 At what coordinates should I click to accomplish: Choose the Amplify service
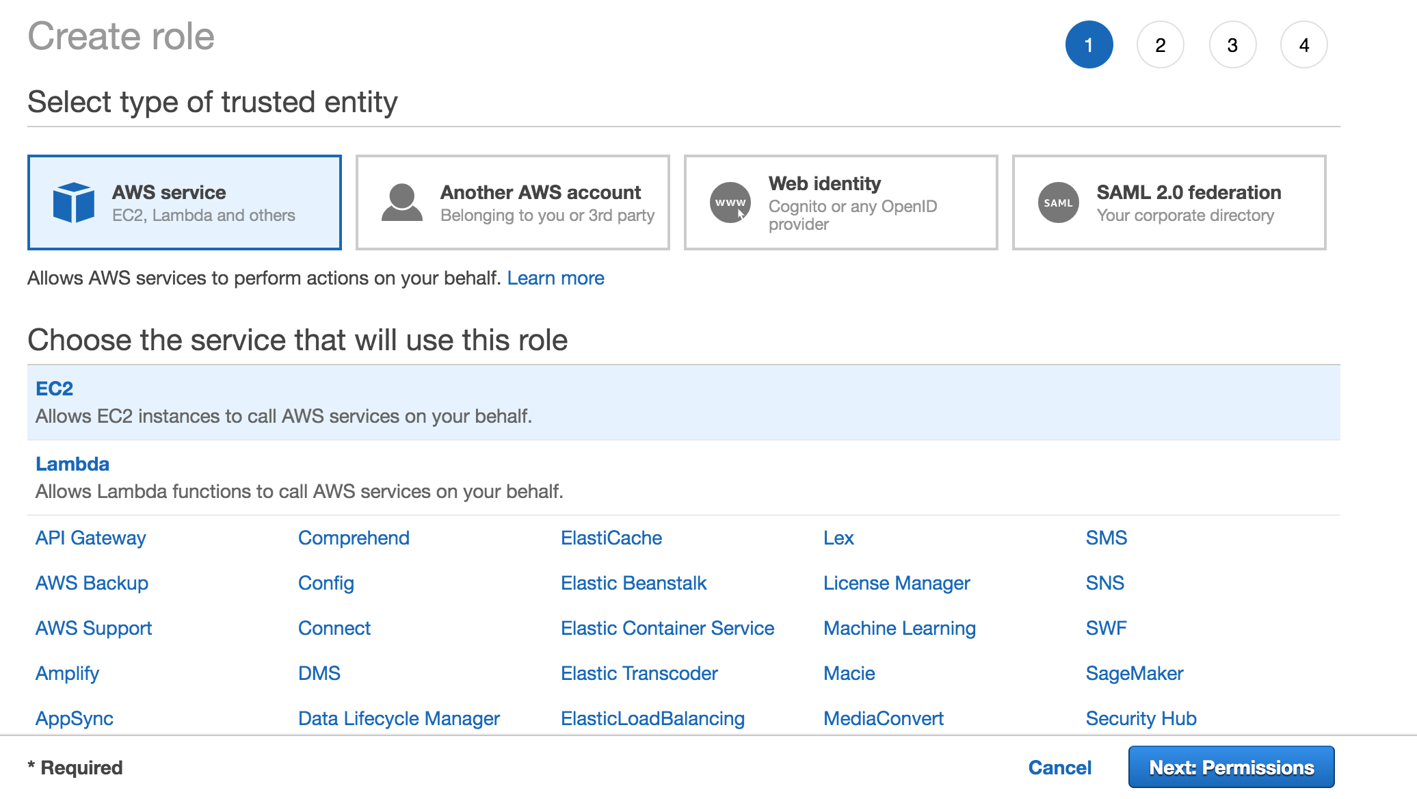tap(67, 674)
